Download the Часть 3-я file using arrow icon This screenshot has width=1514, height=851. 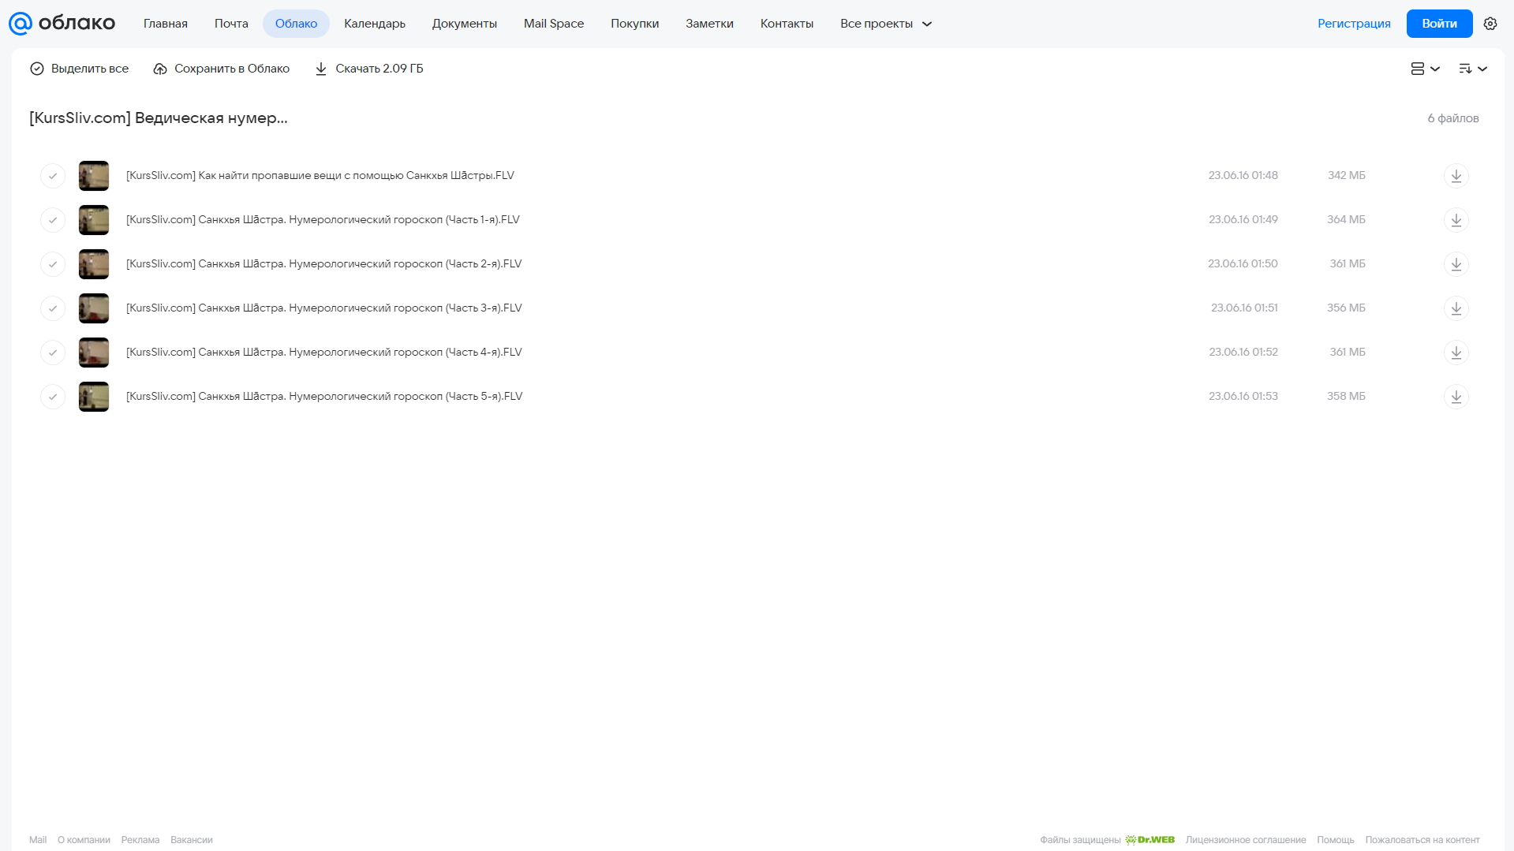click(x=1456, y=308)
